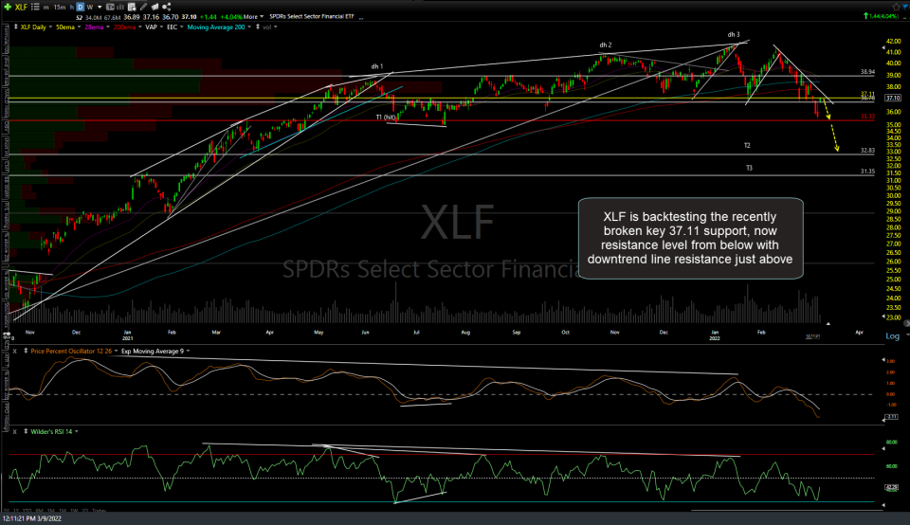This screenshot has height=525, width=910.
Task: Select the 15m timeframe
Action: (x=59, y=7)
